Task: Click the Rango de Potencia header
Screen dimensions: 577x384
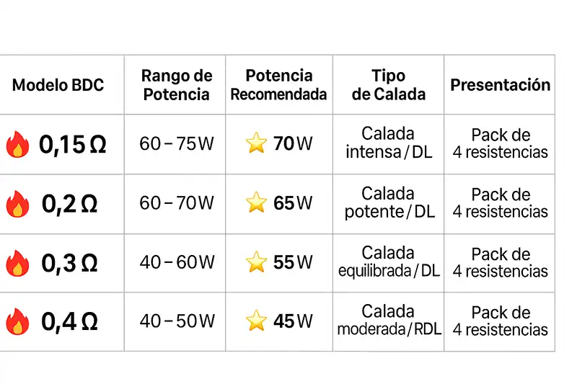Action: (x=177, y=85)
